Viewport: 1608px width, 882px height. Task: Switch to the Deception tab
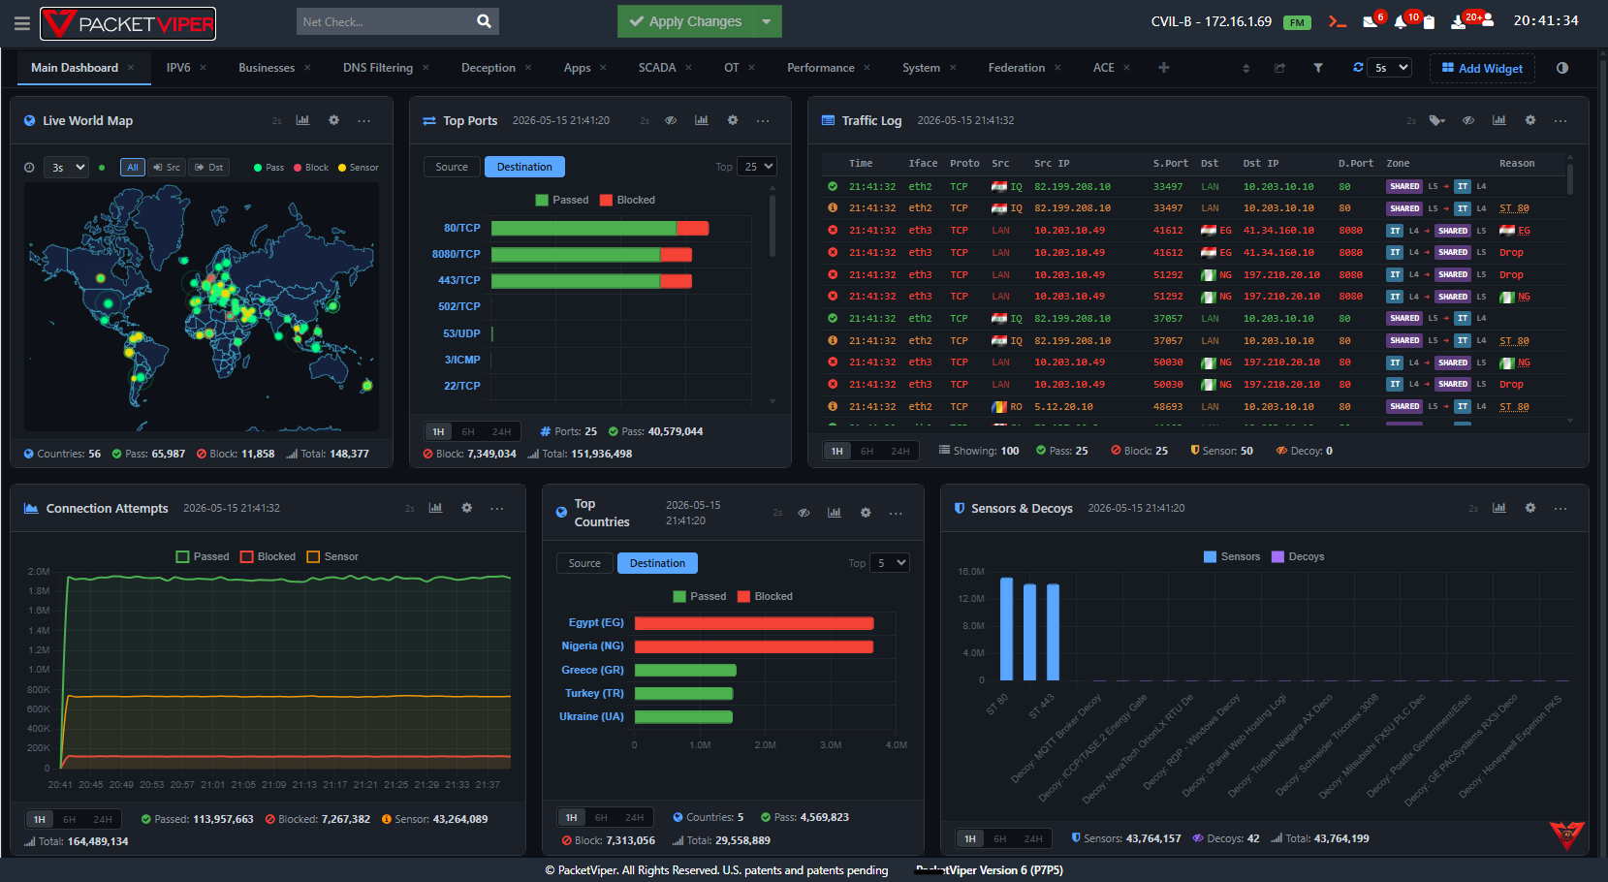click(x=489, y=68)
